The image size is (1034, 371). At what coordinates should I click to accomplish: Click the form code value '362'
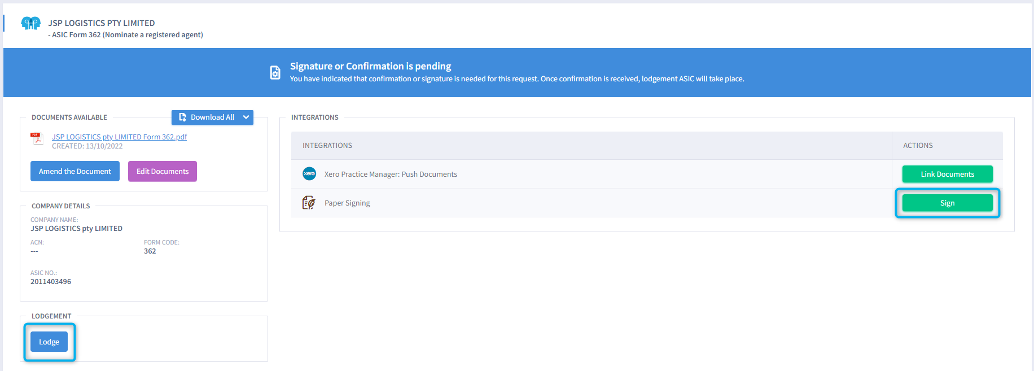click(x=150, y=251)
